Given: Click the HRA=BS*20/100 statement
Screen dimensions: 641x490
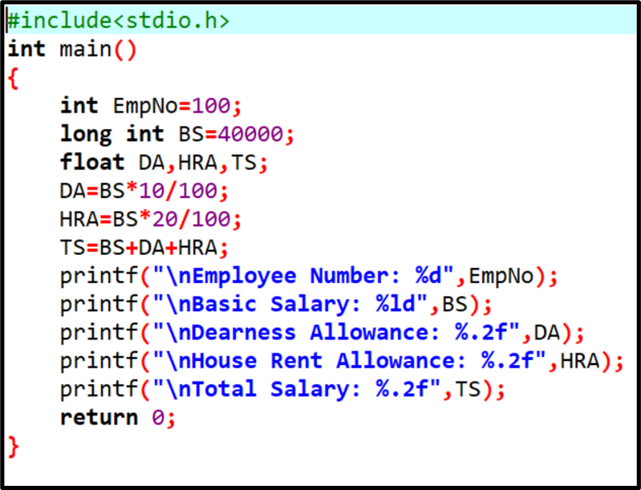Looking at the screenshot, I should [x=151, y=219].
